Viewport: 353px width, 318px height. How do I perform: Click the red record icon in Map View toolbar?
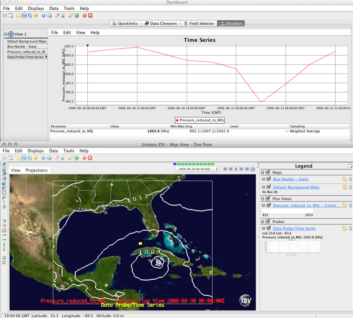point(84,158)
